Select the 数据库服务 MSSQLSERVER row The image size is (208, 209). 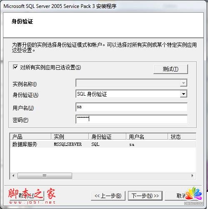pos(103,144)
